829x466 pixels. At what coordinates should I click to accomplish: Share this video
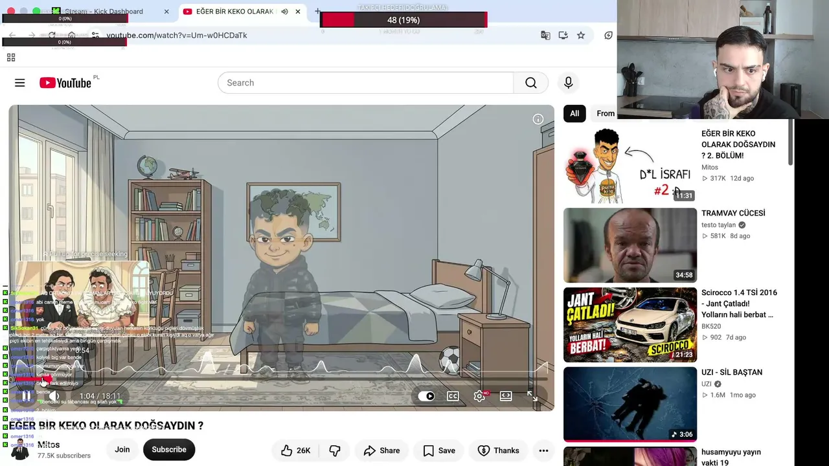point(381,450)
